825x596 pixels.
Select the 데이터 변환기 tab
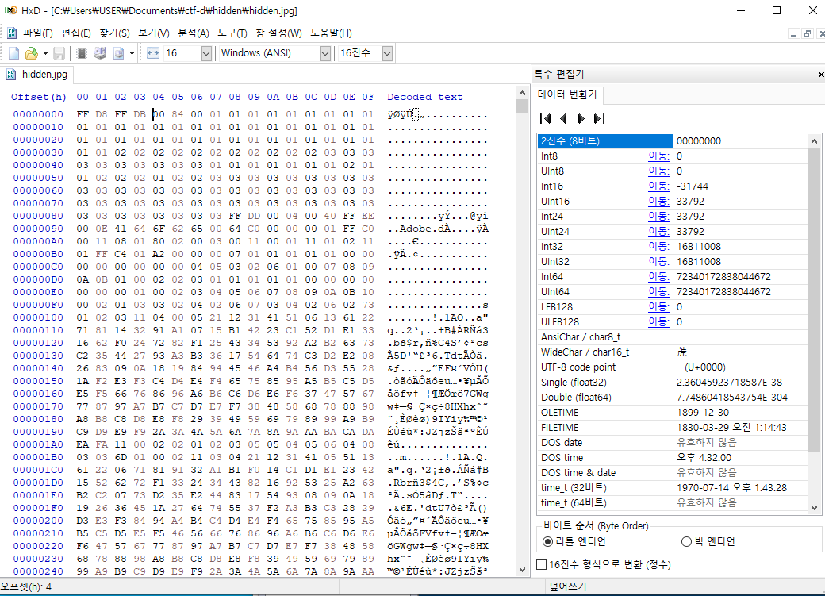pos(567,94)
